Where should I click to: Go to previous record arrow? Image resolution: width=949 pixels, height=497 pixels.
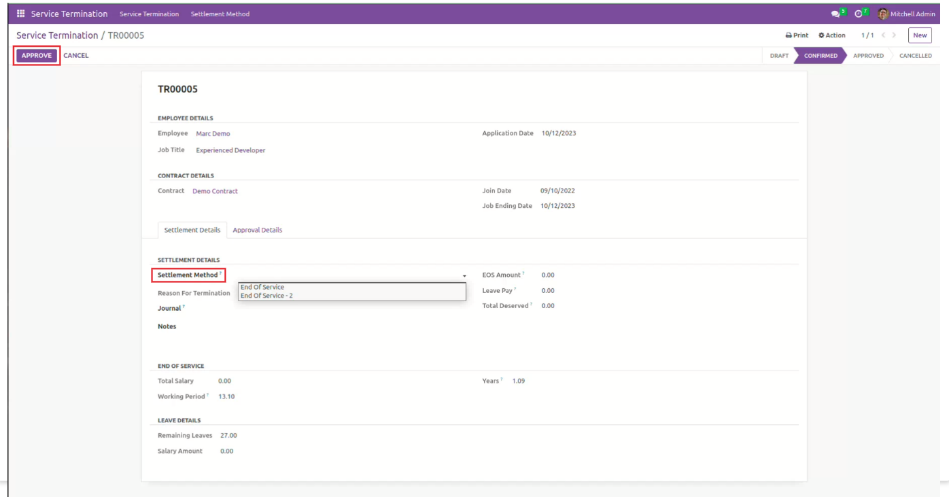883,35
